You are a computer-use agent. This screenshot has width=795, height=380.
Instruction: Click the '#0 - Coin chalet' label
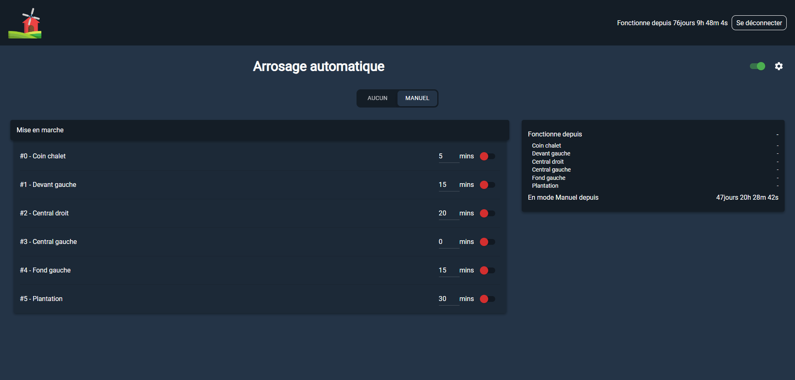click(x=43, y=156)
